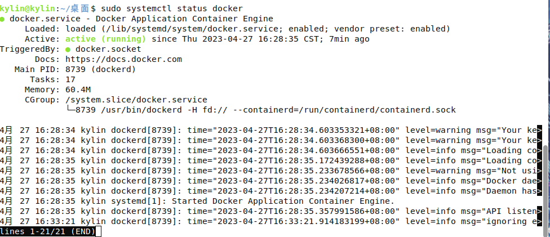Click the "sudo systemctl status docker" command text

click(x=172, y=8)
